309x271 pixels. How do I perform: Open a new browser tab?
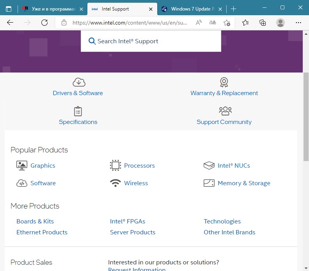[233, 9]
